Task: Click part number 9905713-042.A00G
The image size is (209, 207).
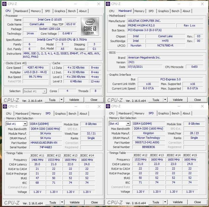Action: (x=149, y=143)
